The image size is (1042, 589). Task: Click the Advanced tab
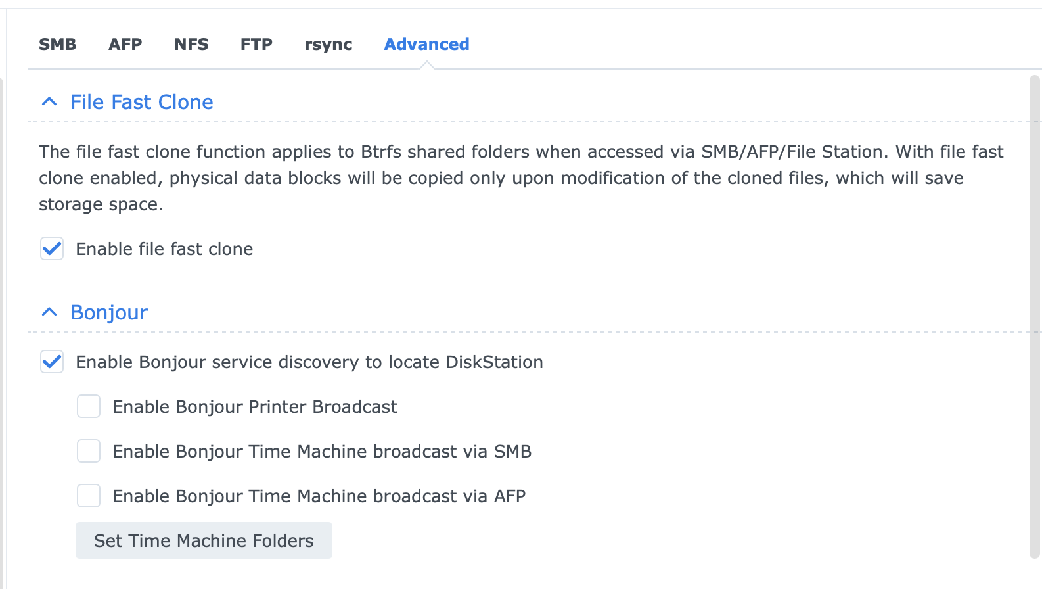(426, 45)
